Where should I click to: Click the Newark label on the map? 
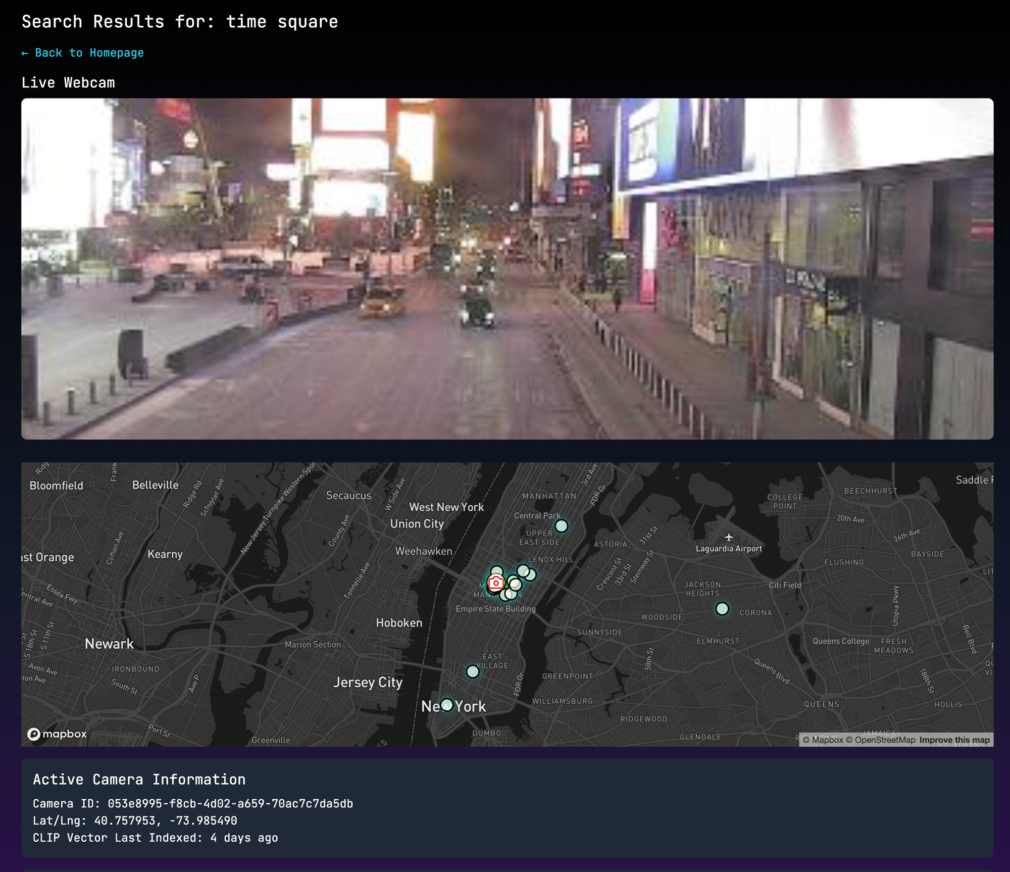tap(109, 644)
